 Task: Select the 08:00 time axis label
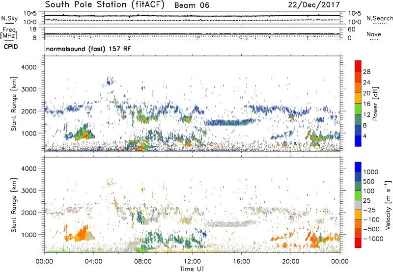[143, 262]
